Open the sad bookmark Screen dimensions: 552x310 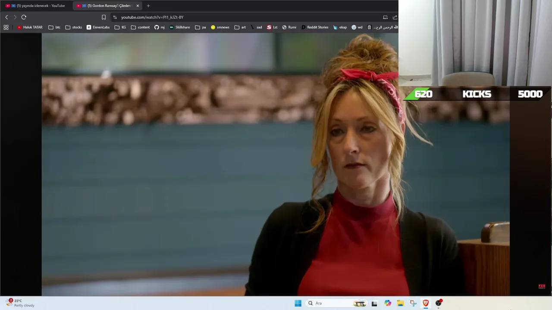coord(256,27)
